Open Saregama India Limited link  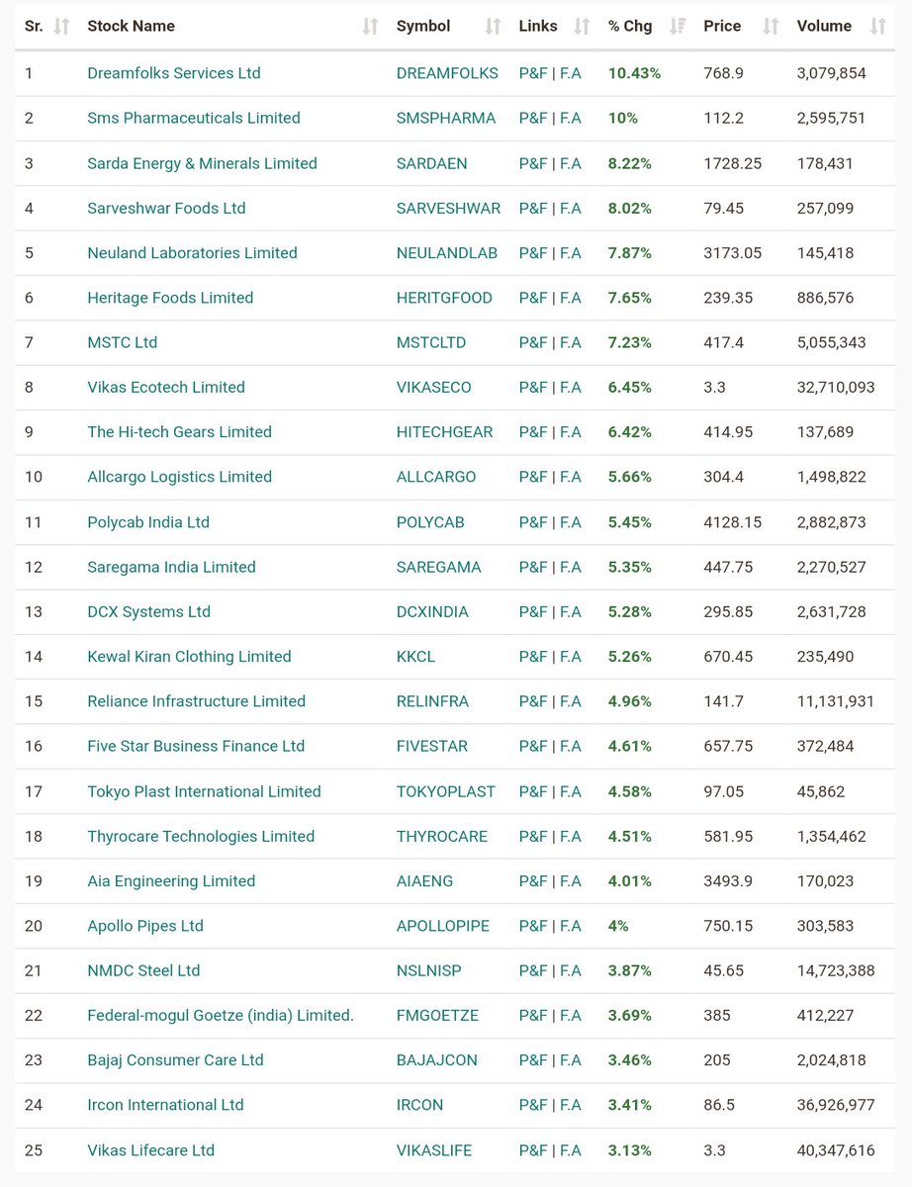171,567
